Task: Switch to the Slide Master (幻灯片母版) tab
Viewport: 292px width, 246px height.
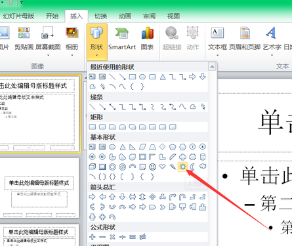Action: click(x=18, y=16)
